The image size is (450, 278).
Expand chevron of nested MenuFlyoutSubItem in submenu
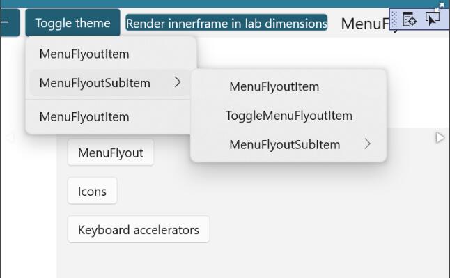(x=368, y=144)
